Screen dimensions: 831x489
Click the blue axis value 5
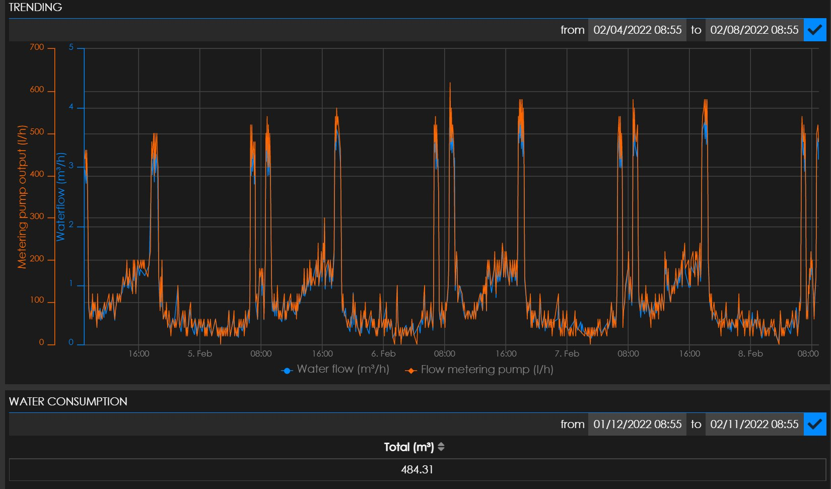71,47
